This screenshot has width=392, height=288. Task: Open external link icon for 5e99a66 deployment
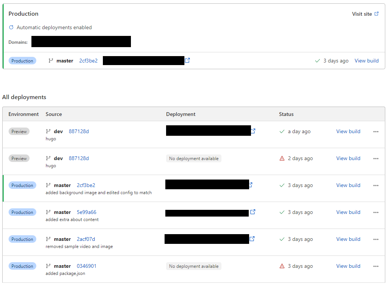[253, 212]
